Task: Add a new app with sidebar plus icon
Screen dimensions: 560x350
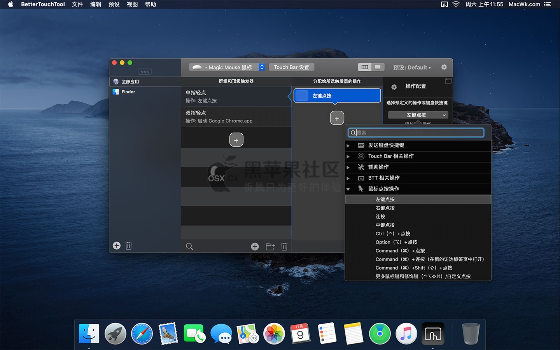Action: click(117, 246)
